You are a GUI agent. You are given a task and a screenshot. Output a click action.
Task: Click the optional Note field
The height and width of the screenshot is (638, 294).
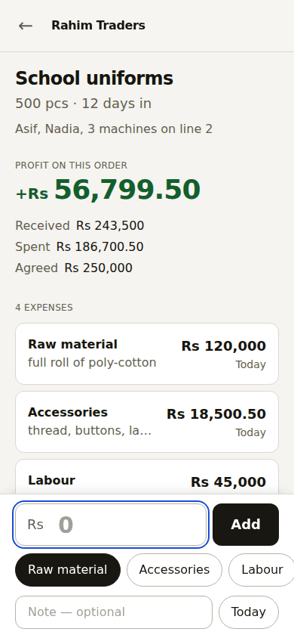[114, 612]
